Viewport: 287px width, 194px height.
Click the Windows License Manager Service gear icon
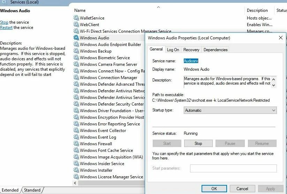pyautogui.click(x=76, y=177)
